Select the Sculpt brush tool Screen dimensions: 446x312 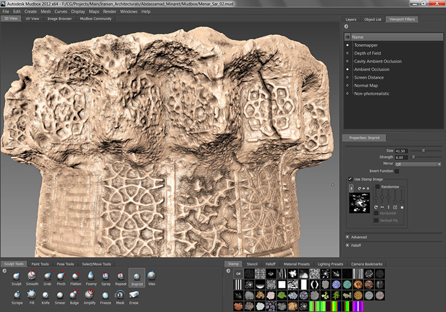tap(17, 276)
